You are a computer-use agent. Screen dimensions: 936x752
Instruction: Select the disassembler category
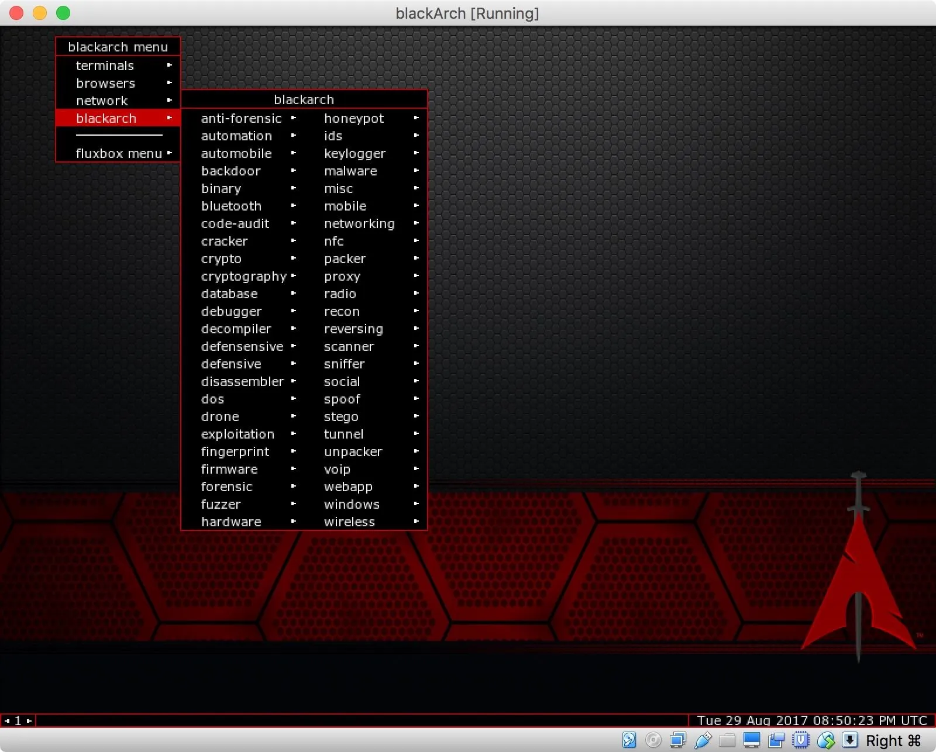click(243, 381)
